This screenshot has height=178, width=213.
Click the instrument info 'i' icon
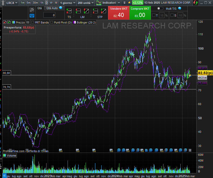[x=125, y=3]
